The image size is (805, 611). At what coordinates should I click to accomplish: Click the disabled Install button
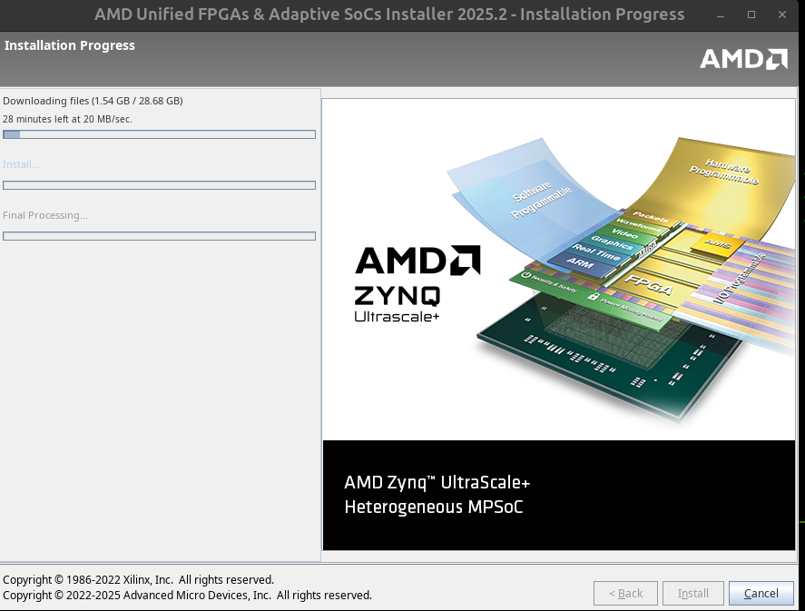coord(693,594)
